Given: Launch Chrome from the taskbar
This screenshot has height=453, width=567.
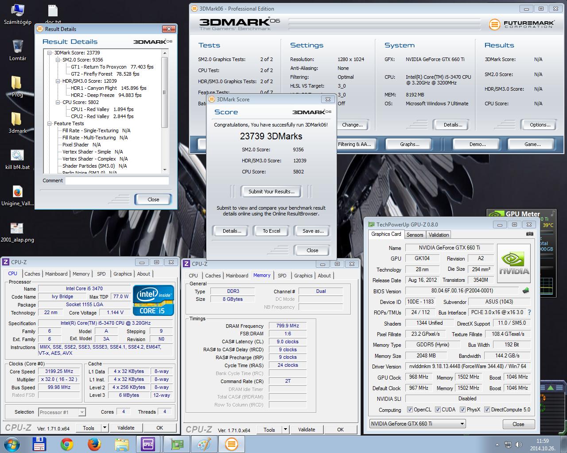Looking at the screenshot, I should [67, 444].
